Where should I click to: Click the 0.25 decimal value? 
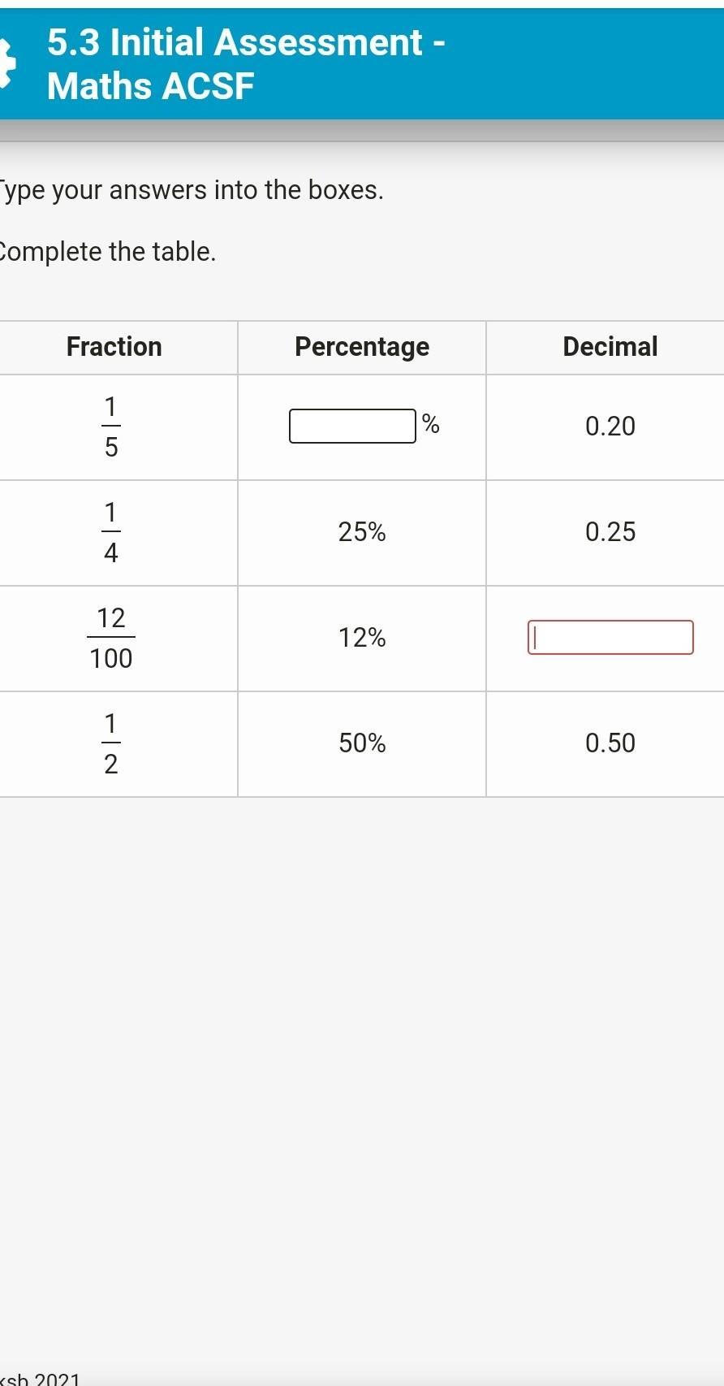point(610,532)
